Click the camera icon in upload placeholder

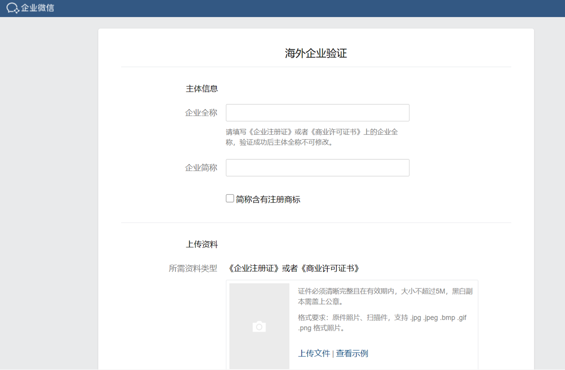pos(259,326)
